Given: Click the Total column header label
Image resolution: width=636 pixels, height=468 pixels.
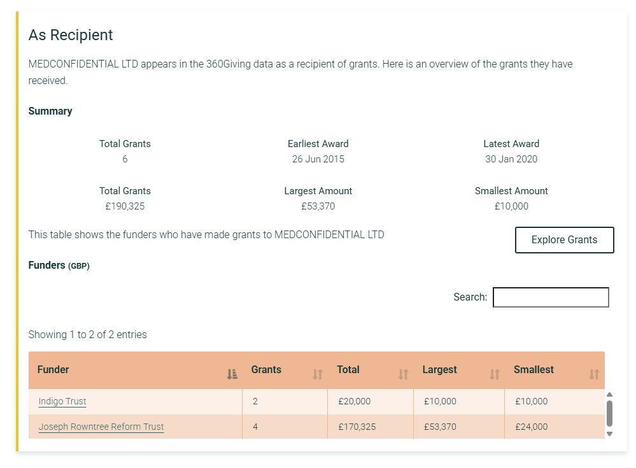Looking at the screenshot, I should pyautogui.click(x=348, y=369).
